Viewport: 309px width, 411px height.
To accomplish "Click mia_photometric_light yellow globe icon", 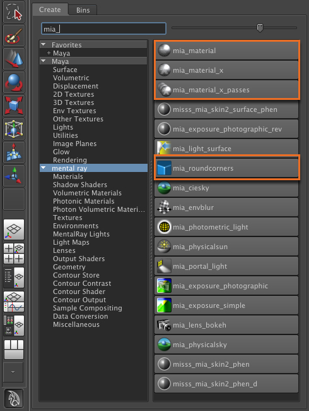I will [164, 227].
